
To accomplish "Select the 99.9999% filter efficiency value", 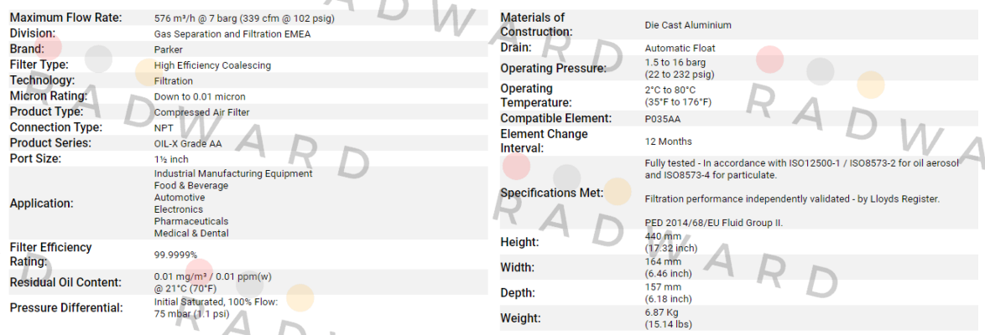I will pos(175,255).
